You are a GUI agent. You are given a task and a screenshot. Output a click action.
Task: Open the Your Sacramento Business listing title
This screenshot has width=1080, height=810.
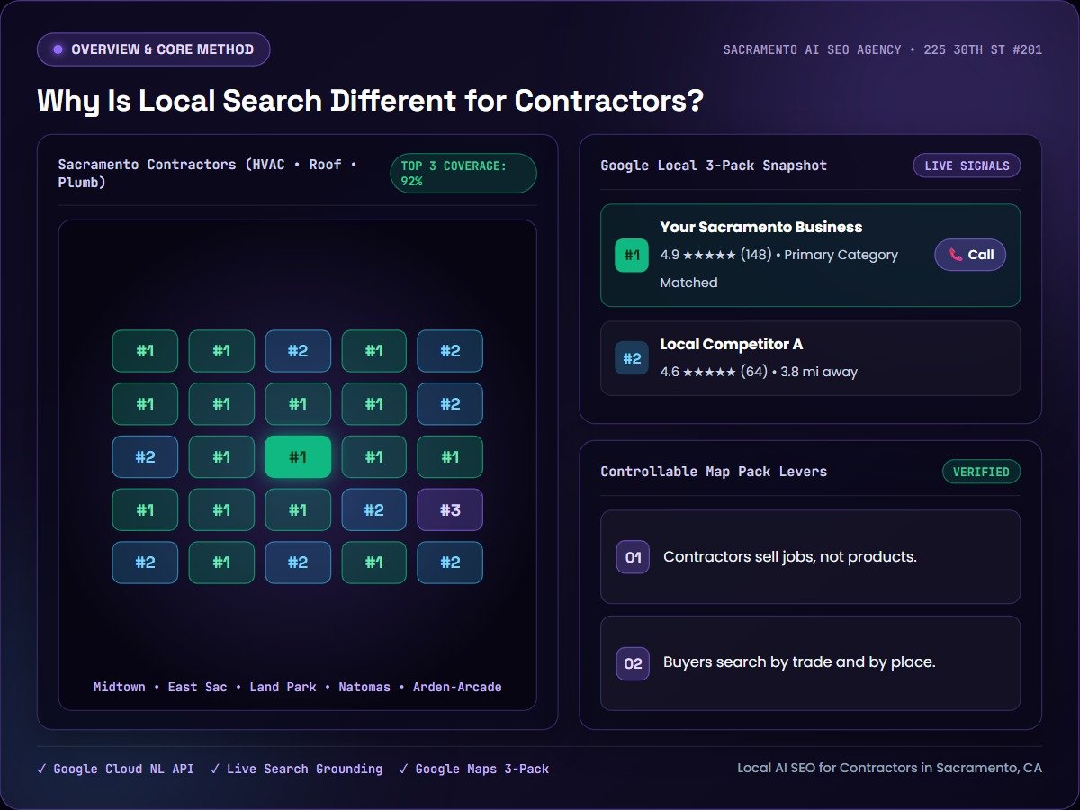coord(761,228)
